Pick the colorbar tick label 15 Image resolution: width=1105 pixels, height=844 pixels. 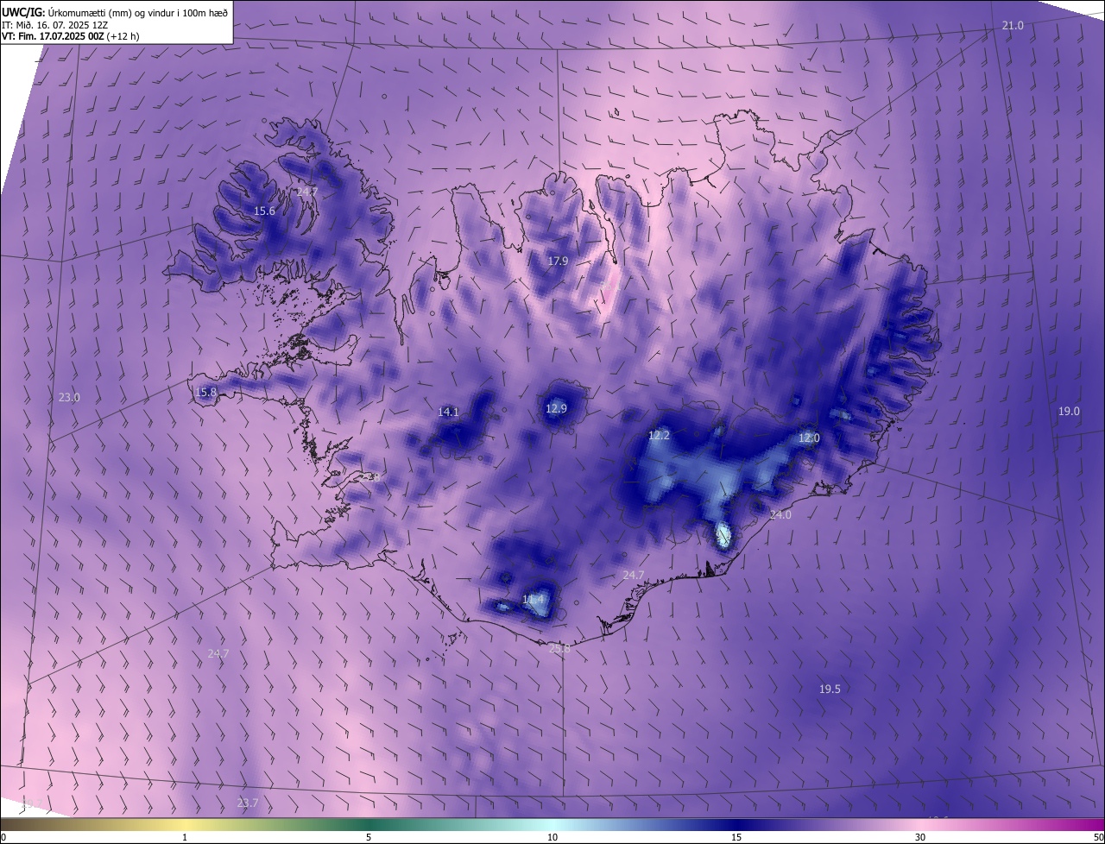point(736,837)
